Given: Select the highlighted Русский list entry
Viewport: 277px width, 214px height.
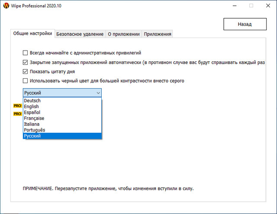Looking at the screenshot, I should (33, 136).
